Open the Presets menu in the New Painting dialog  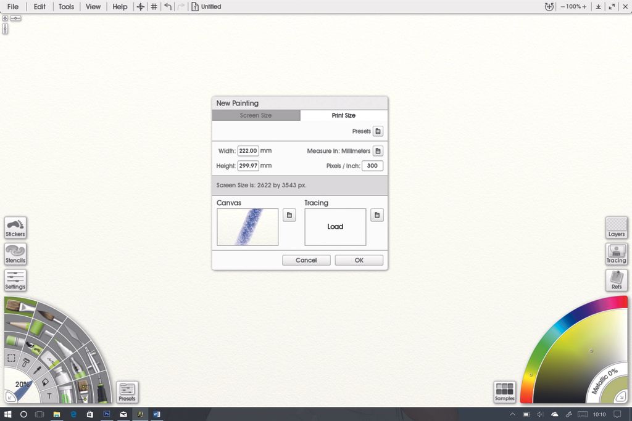coord(377,131)
